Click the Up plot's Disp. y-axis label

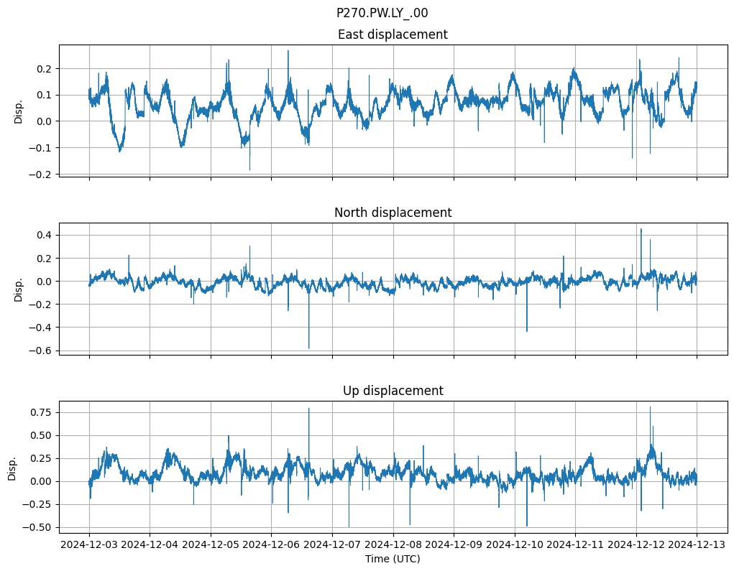(x=12, y=467)
